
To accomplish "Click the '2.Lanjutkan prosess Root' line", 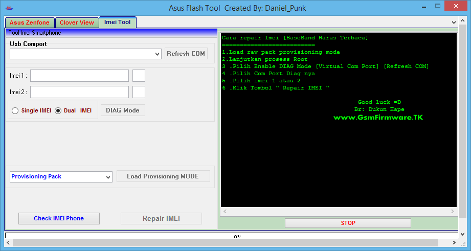I will (x=264, y=59).
